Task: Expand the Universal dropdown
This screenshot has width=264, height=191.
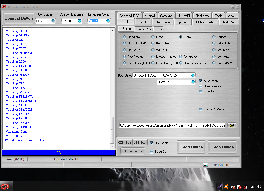Action: click(x=193, y=82)
